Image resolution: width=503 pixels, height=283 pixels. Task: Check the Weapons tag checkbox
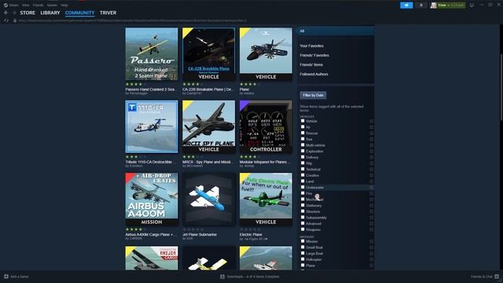(x=303, y=230)
